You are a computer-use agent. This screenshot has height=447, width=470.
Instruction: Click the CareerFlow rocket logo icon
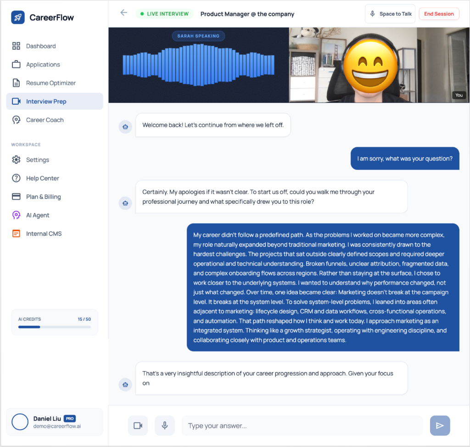pos(18,17)
